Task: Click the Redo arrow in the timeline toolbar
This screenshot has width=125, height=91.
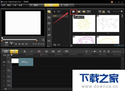Action: 32,51
